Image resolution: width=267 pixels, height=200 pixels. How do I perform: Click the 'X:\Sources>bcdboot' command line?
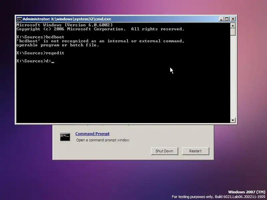[x=40, y=37]
